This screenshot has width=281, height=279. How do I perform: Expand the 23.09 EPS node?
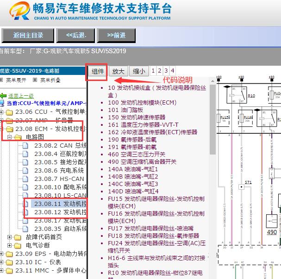(1, 254)
